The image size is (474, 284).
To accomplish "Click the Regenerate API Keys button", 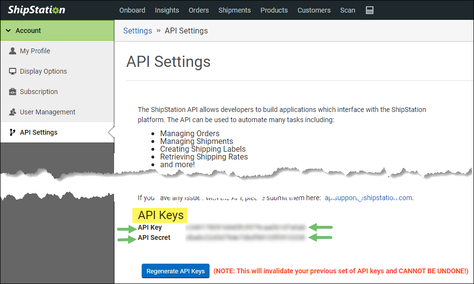I will pos(175,271).
